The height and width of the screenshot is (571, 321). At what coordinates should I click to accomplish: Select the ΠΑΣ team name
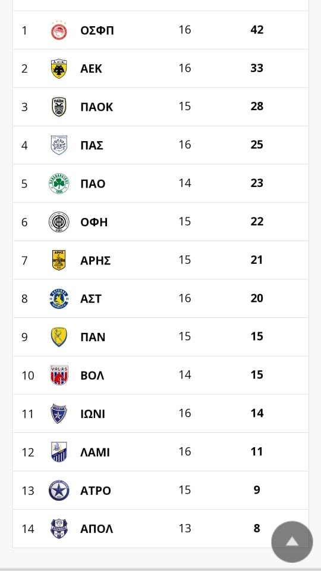click(x=92, y=145)
